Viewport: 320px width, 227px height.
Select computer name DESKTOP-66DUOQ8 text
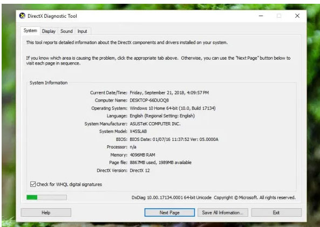coord(149,100)
